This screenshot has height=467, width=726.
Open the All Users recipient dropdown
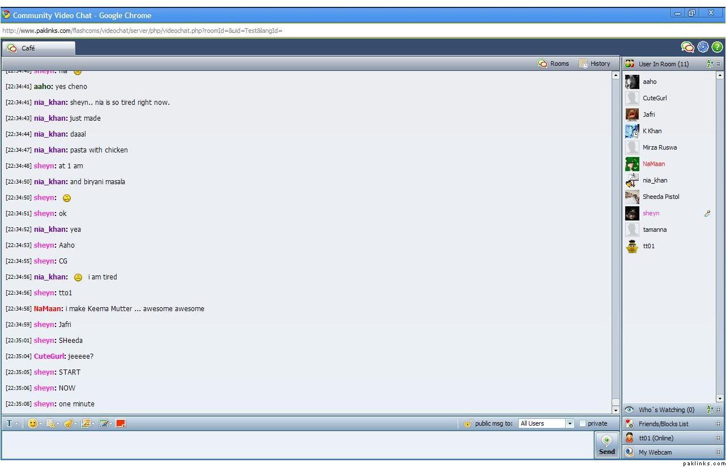click(x=570, y=423)
